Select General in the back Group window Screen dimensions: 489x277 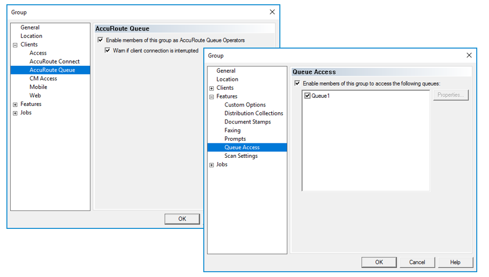(x=30, y=27)
